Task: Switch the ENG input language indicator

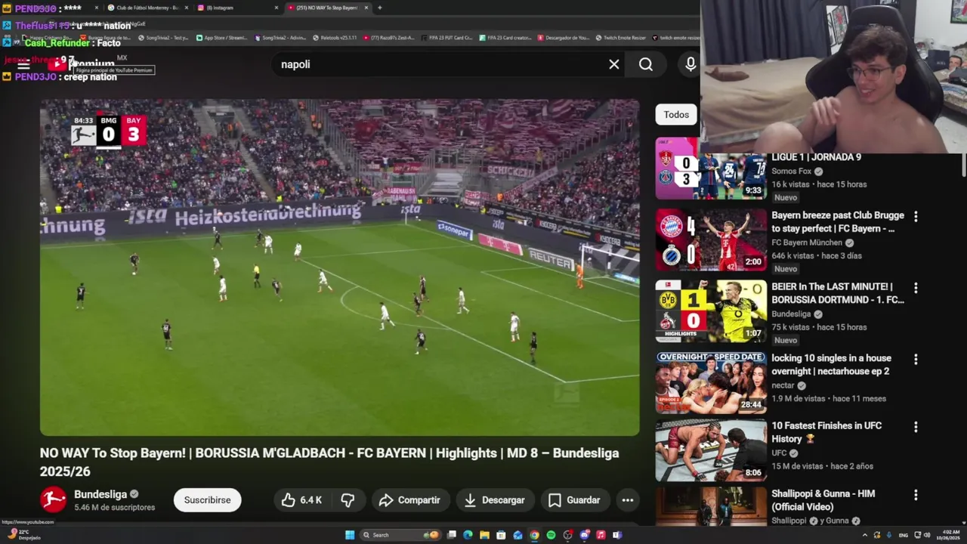Action: click(x=903, y=535)
